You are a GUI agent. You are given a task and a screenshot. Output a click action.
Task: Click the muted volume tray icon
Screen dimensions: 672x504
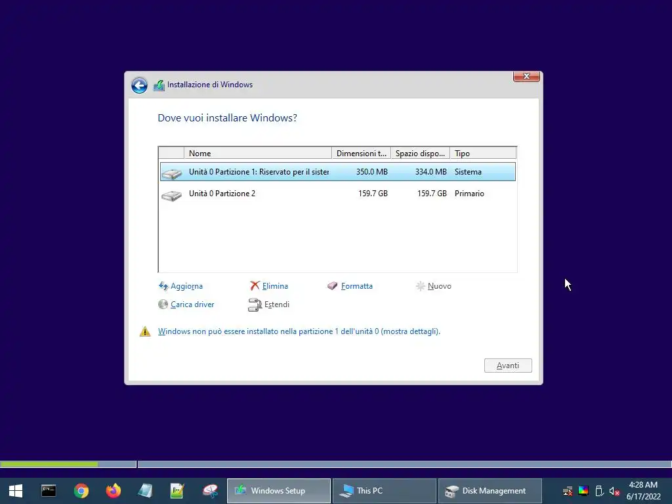614,491
